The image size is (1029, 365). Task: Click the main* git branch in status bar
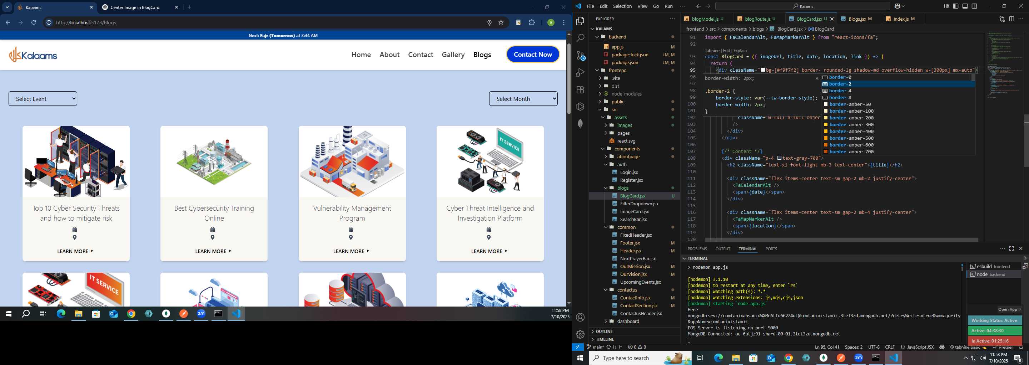595,347
